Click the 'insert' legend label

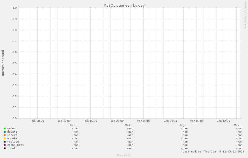pos(12,135)
